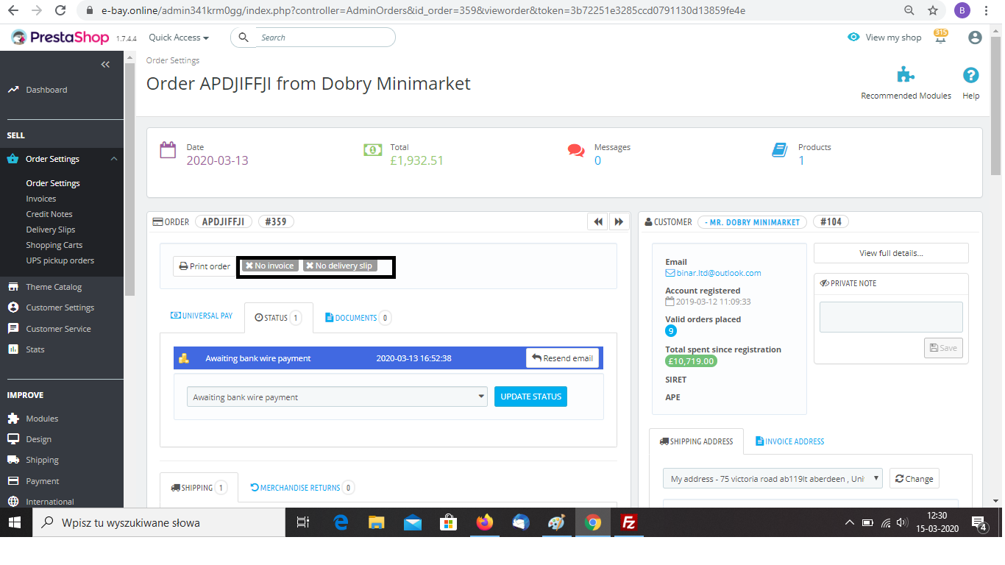Image resolution: width=1005 pixels, height=565 pixels.
Task: Open the order status dropdown
Action: pyautogui.click(x=337, y=397)
